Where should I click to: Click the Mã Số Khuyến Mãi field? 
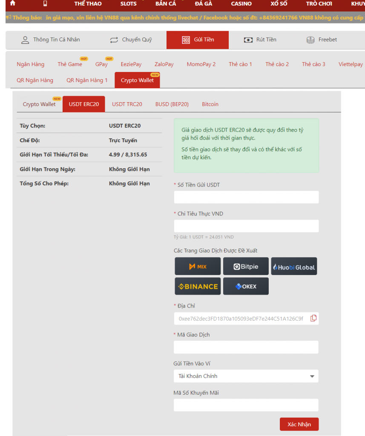[x=246, y=405]
